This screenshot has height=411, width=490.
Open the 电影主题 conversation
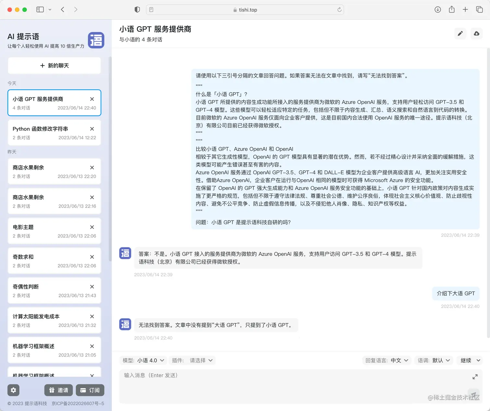[x=54, y=231]
